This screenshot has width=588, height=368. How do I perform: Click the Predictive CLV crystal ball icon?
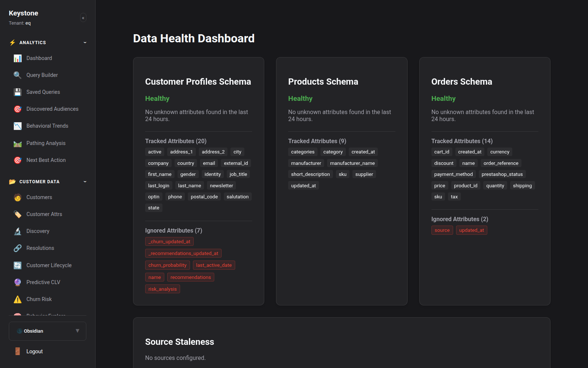tap(18, 282)
